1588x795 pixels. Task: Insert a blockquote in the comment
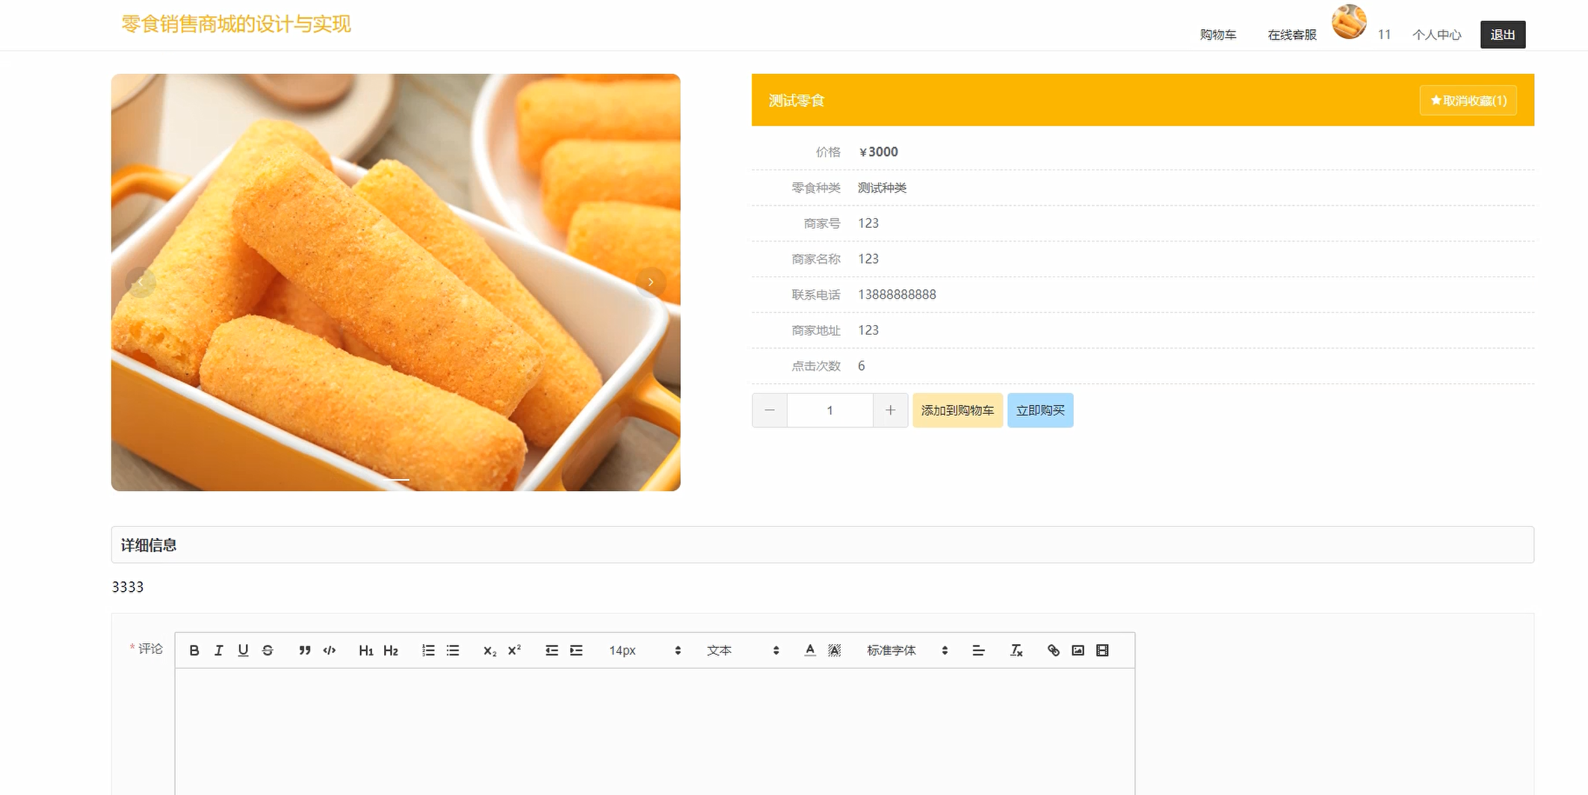[305, 651]
